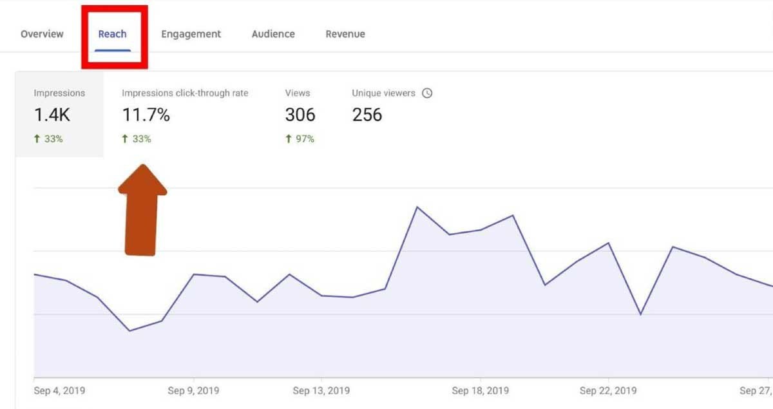Select the Impressions metric card

(x=59, y=114)
